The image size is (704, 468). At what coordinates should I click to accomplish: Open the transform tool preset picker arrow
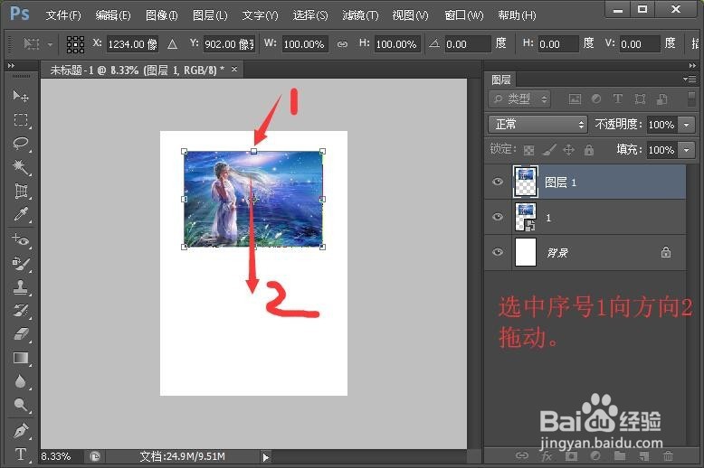50,44
